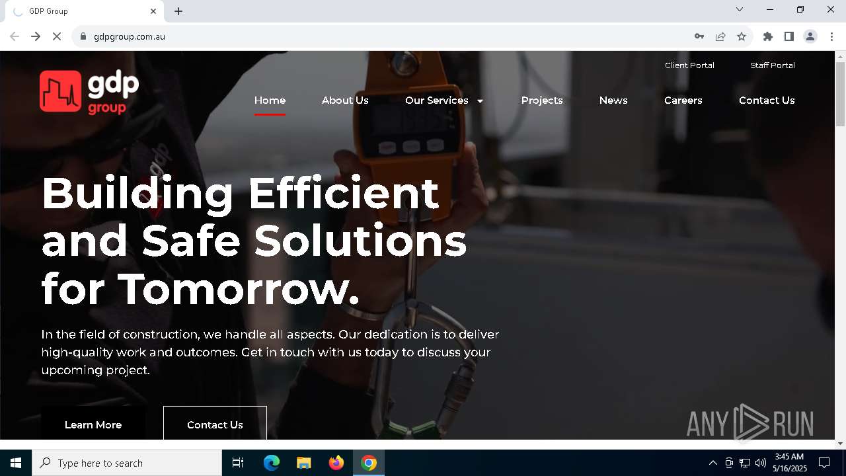Image resolution: width=846 pixels, height=476 pixels.
Task: Click the page vertical scrollbar
Action: [840, 94]
